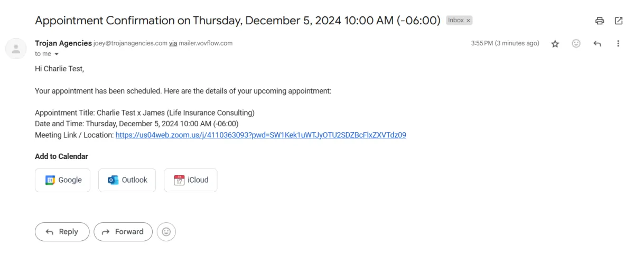
Task: Star this appointment confirmation email
Action: click(555, 44)
